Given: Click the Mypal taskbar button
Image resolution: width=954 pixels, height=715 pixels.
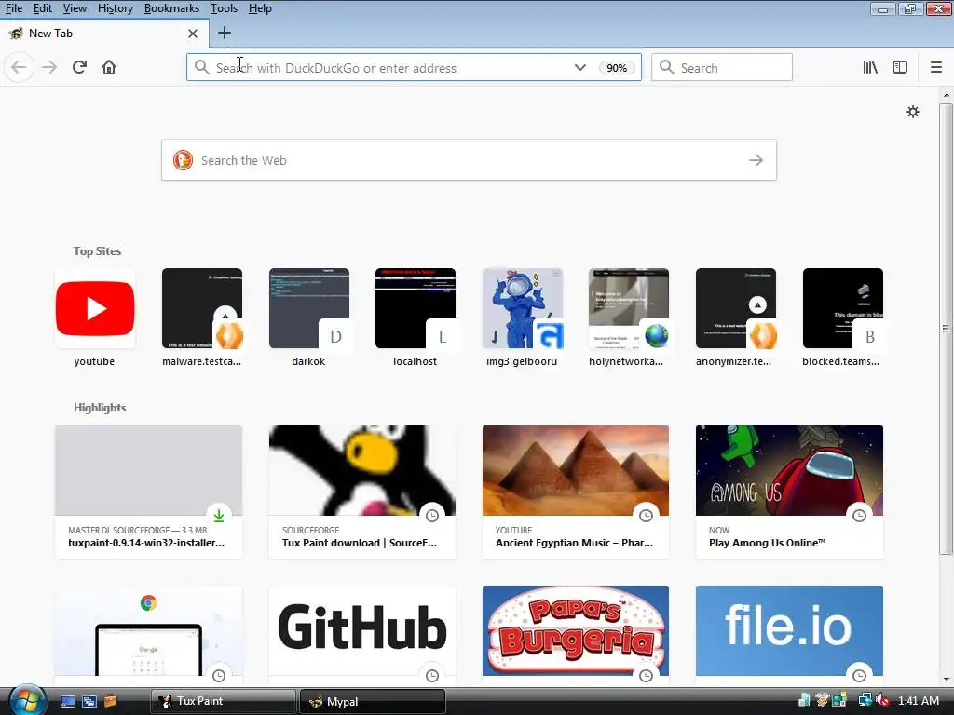Looking at the screenshot, I should pos(373,702).
